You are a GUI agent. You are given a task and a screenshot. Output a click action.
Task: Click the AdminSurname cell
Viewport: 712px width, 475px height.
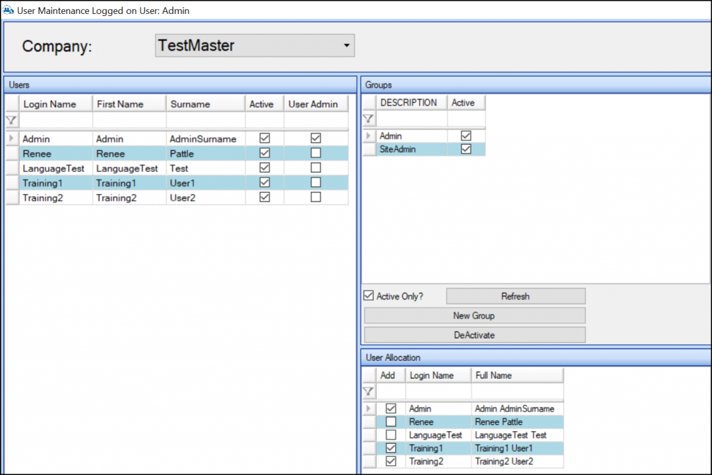coord(206,138)
